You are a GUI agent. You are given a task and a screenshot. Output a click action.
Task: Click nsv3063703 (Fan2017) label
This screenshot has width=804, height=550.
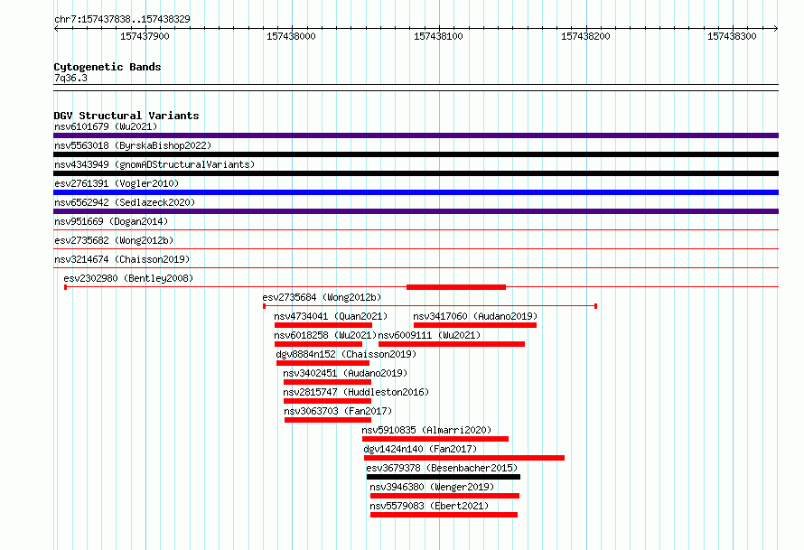(338, 411)
